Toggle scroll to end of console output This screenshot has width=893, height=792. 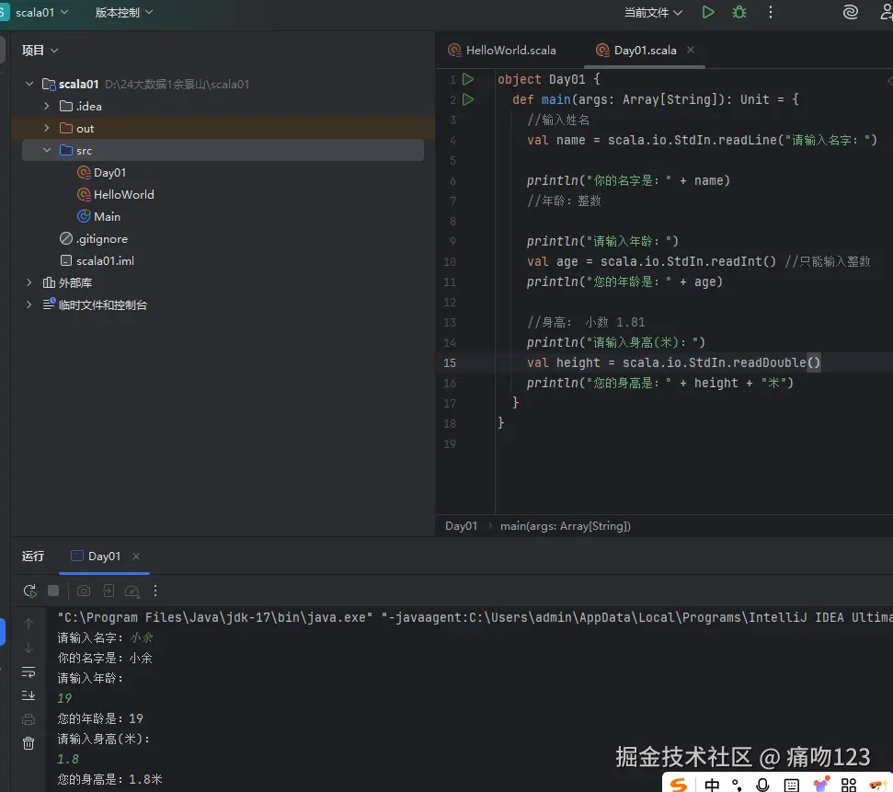(x=29, y=695)
